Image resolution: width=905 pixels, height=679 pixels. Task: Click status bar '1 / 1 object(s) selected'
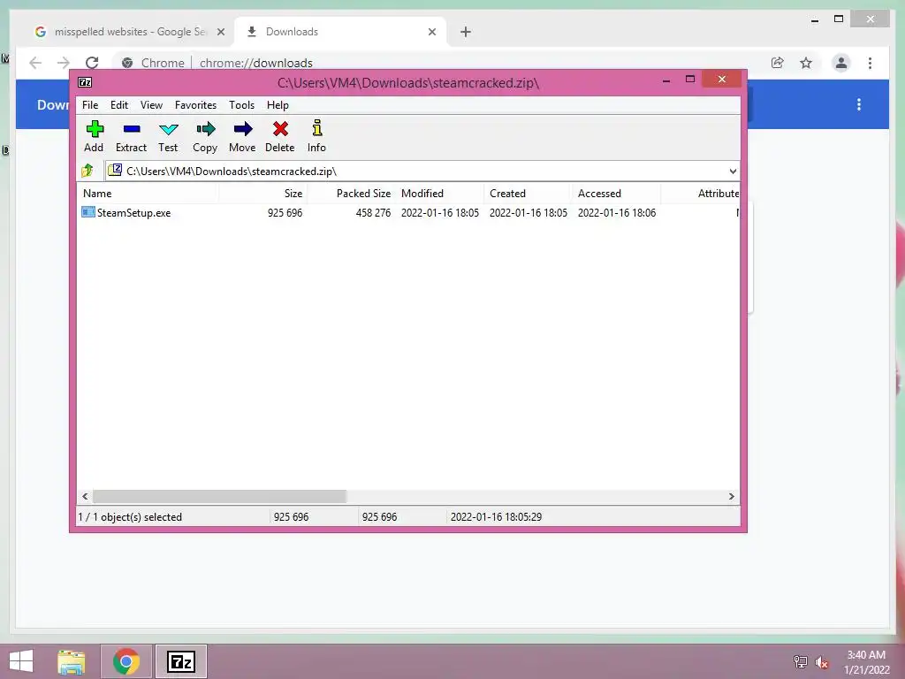130,516
